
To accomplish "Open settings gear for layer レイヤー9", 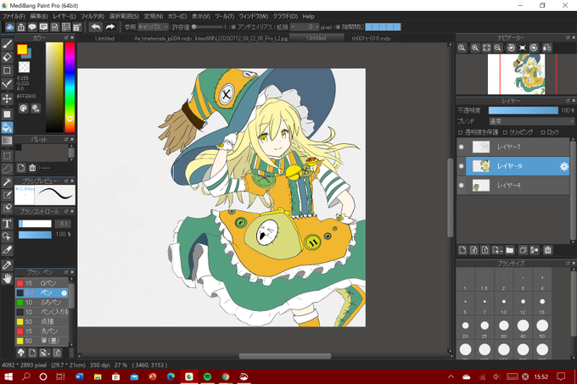I will (563, 166).
